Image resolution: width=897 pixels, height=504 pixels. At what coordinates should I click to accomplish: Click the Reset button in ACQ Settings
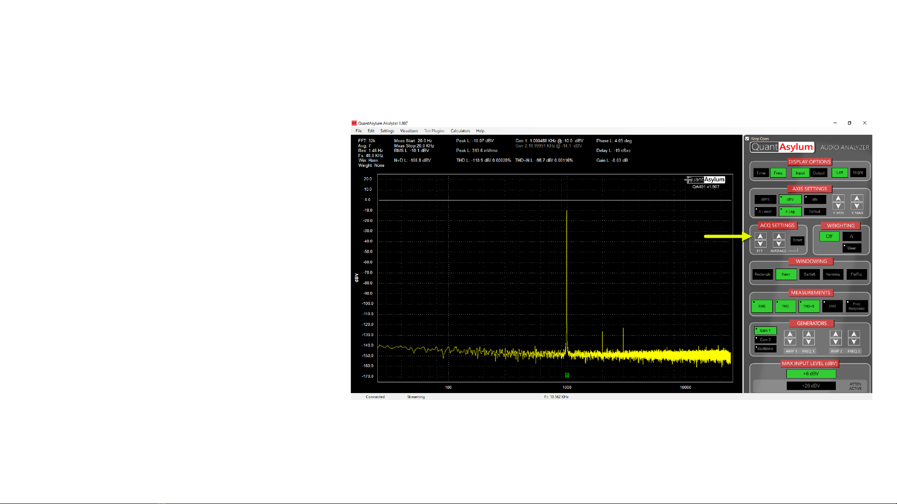(798, 241)
